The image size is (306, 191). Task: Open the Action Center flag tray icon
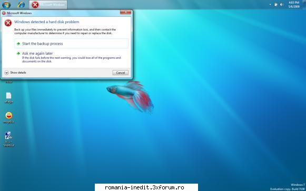click(276, 5)
